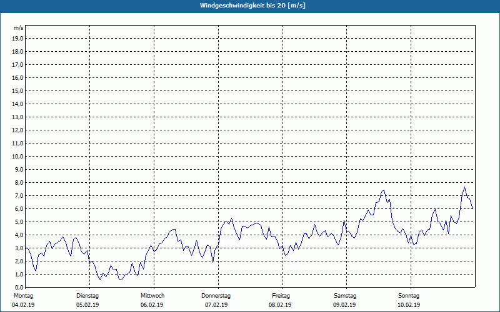Select the 16,0 axis label

click(x=17, y=77)
